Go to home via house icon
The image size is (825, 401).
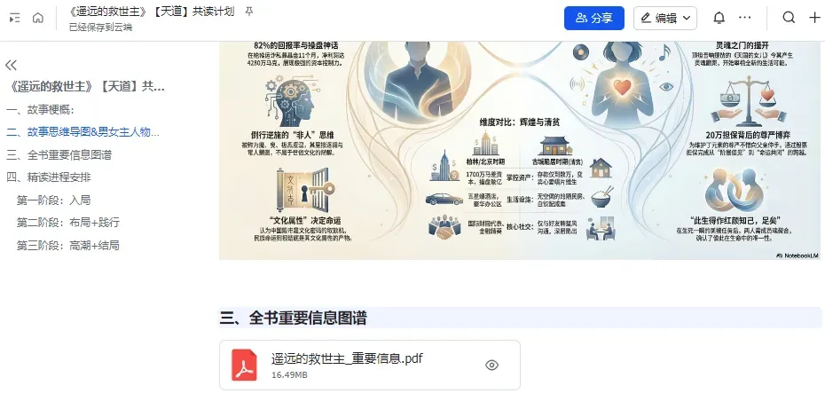[x=38, y=18]
